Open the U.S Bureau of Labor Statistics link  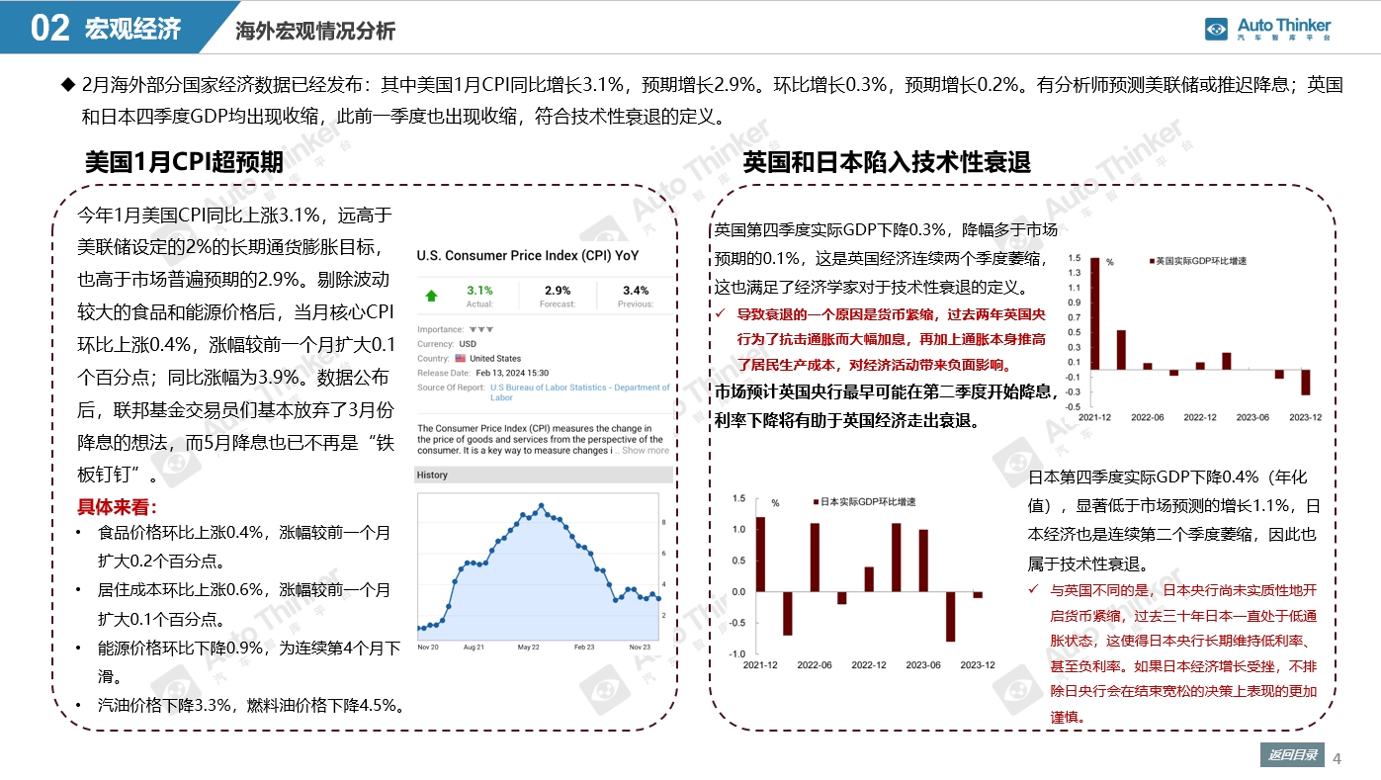pos(579,392)
